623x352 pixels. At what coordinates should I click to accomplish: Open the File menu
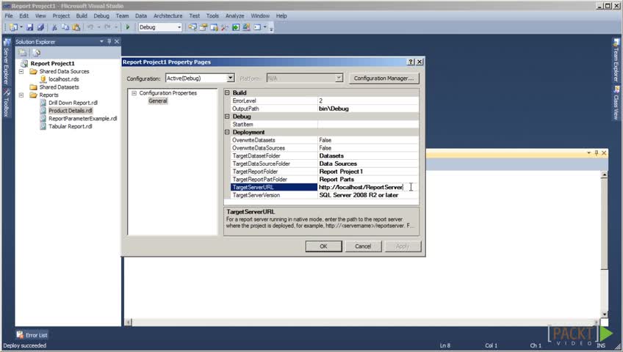[x=9, y=16]
